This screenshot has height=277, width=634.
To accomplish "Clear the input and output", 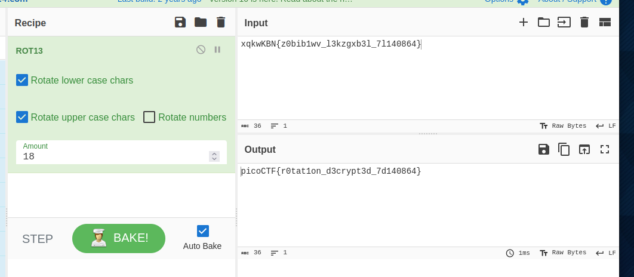I will (x=584, y=23).
